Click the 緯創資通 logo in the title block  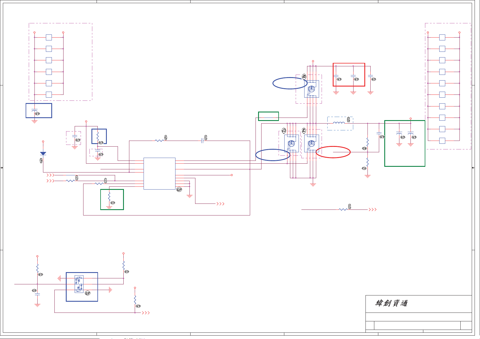[391, 303]
